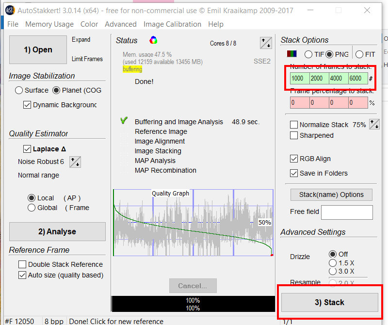Open the Color menu
Image resolution: width=388 pixels, height=325 pixels.
[89, 24]
